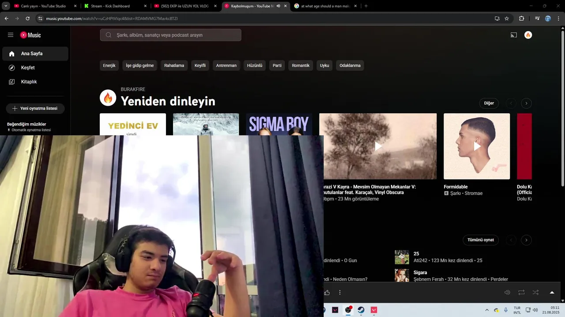Next arrow beside Tümünü oynat
The width and height of the screenshot is (565, 317).
[x=526, y=240]
